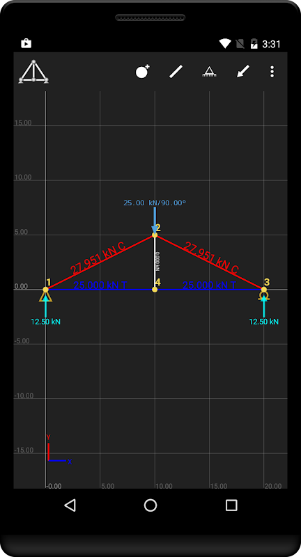Screen dimensions: 301x557
Task: Select the Add Load arrow tool
Action: click(x=243, y=72)
